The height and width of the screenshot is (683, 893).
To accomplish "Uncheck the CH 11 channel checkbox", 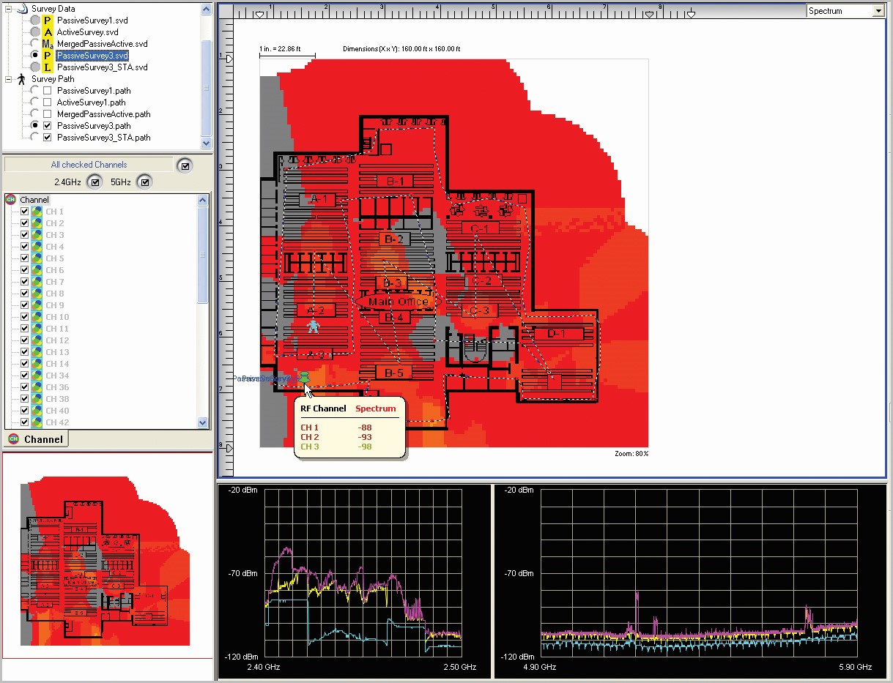I will point(24,329).
